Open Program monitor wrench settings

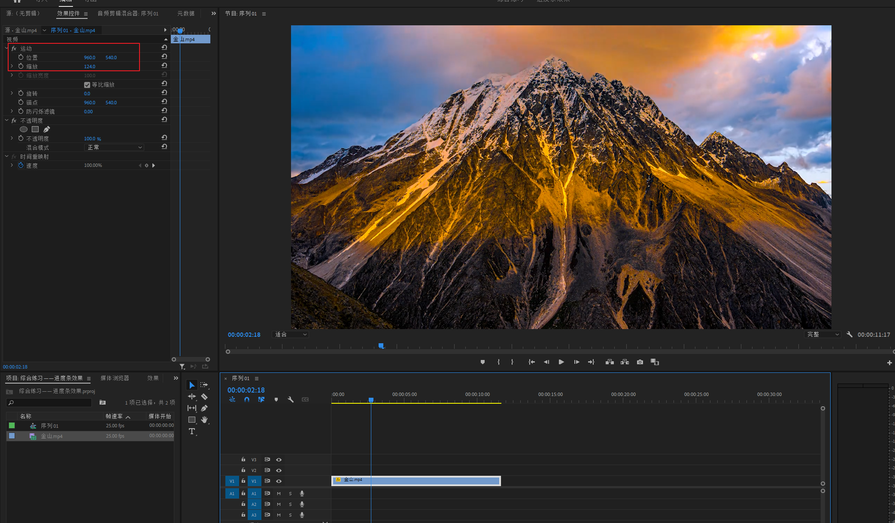849,334
